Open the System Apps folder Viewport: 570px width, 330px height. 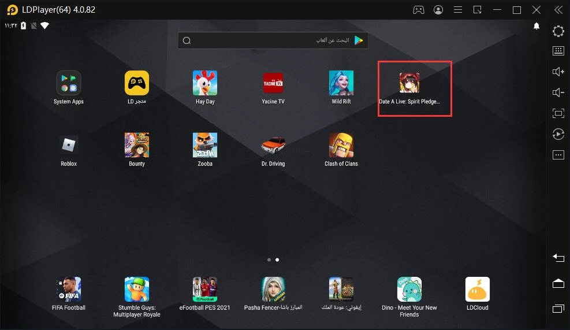[68, 83]
